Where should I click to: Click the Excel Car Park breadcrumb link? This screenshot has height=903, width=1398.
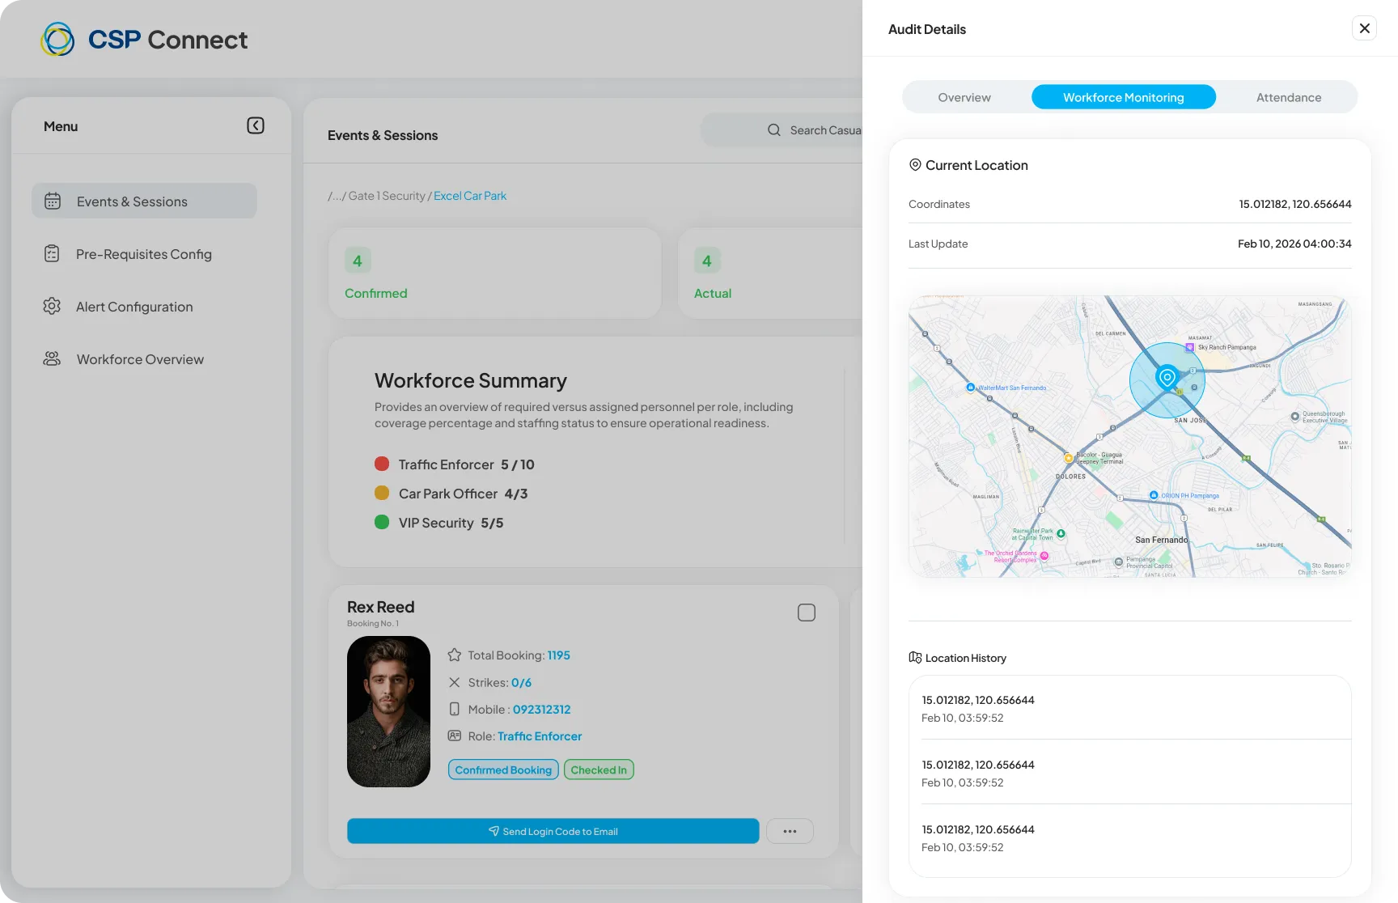[x=470, y=196]
